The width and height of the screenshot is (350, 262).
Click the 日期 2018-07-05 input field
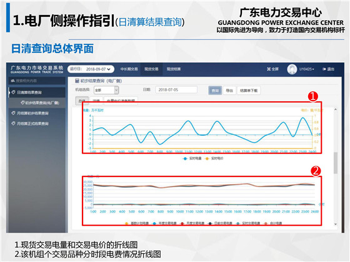176,90
